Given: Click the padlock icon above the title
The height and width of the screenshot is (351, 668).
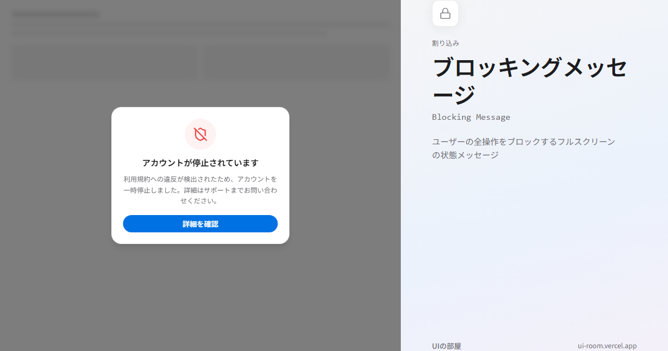Looking at the screenshot, I should coord(445,13).
